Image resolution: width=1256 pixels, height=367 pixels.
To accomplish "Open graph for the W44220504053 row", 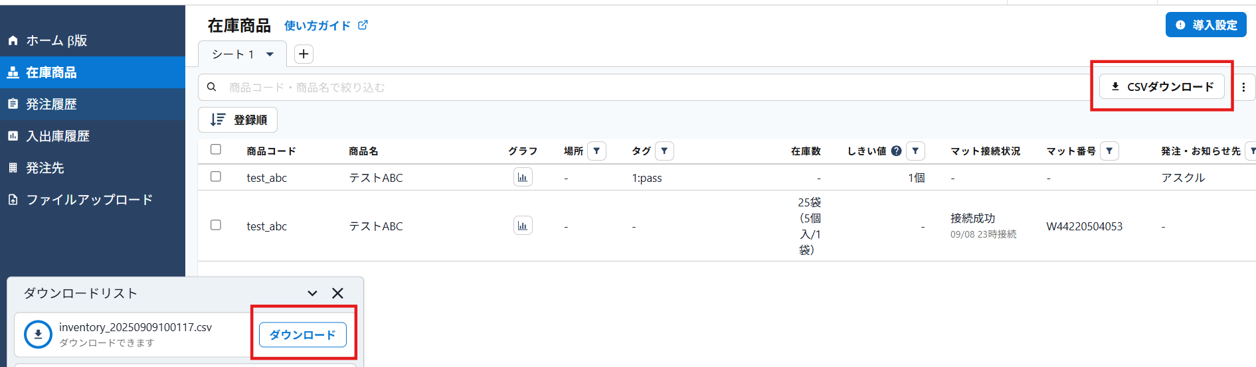I will pyautogui.click(x=523, y=226).
